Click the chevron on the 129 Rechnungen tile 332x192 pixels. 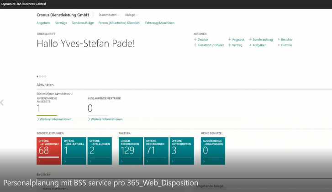coord(122,161)
